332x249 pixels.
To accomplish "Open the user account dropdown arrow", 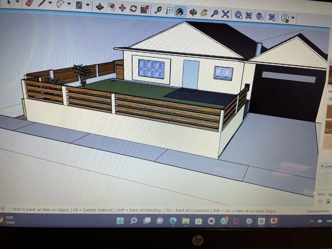I will click(x=293, y=19).
